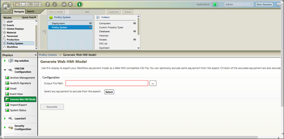Viewport: 284px width, 139px height.
Task: Click the Duplicate button
Action: click(114, 12)
